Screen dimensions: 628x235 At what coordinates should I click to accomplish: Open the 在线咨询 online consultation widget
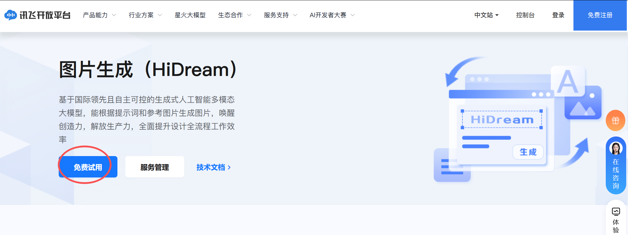616,166
